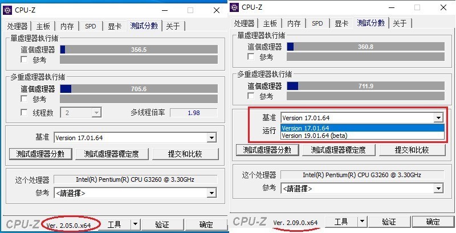
Task: Open the SPD tab in the left window
Action: tap(91, 26)
